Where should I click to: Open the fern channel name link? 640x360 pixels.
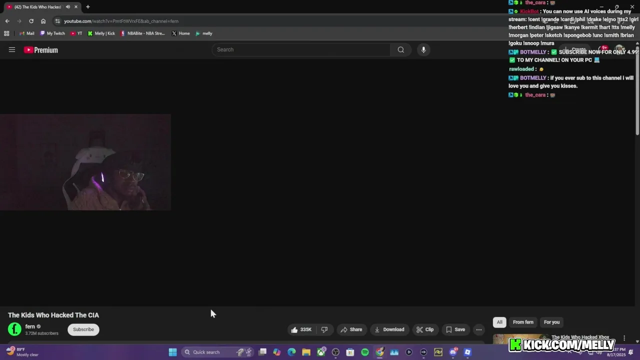click(30, 326)
